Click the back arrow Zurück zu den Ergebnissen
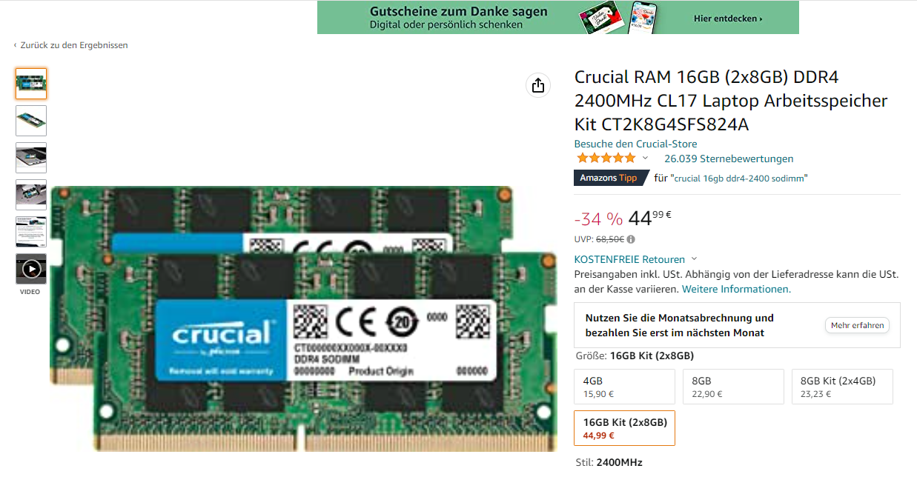The image size is (917, 477). [70, 45]
